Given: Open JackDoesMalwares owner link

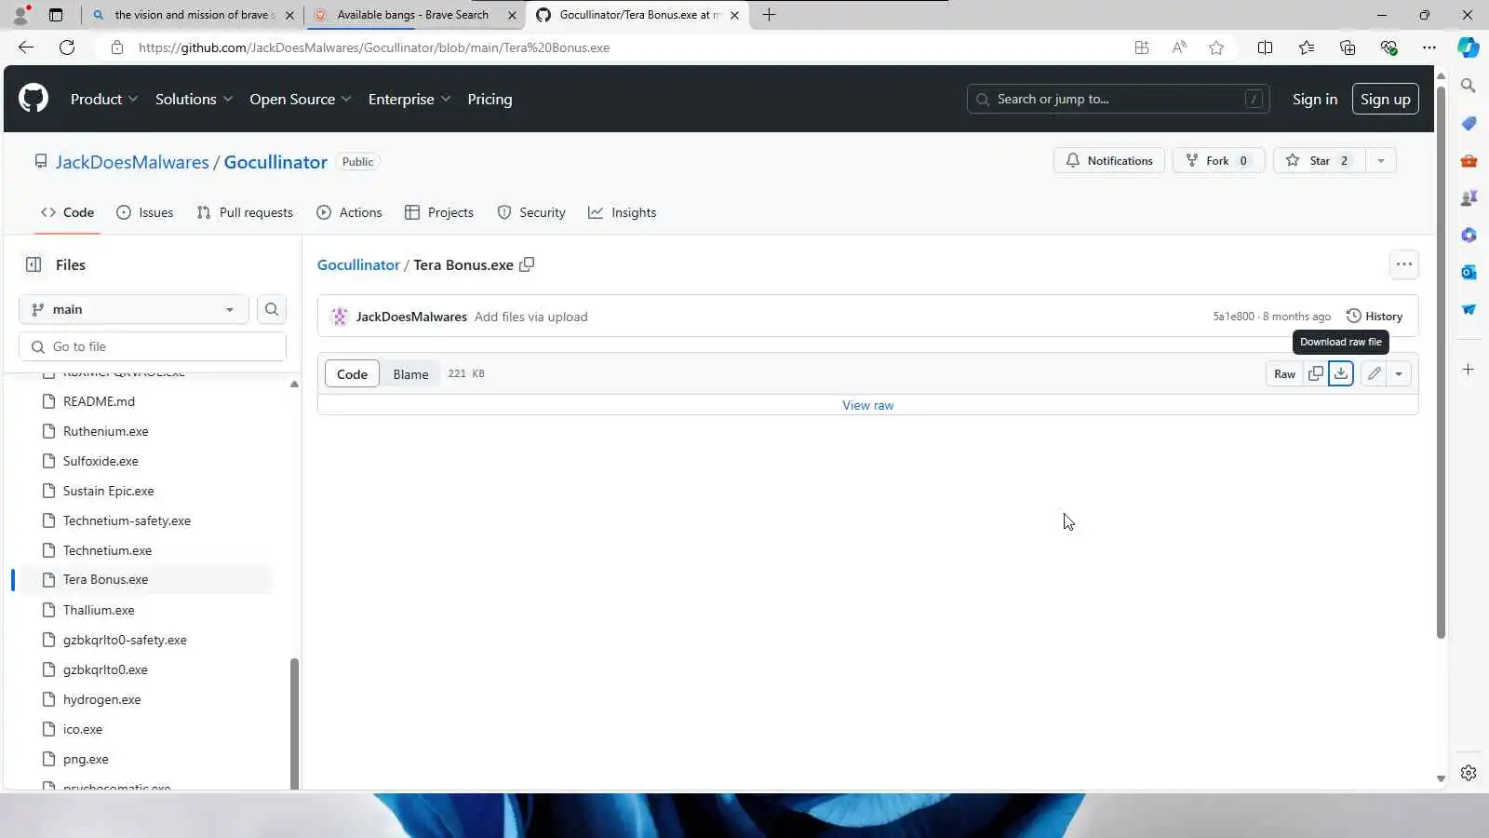Looking at the screenshot, I should (x=132, y=162).
